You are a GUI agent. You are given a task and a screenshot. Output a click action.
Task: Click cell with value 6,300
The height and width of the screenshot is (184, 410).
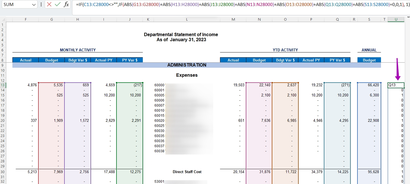pos(369,95)
